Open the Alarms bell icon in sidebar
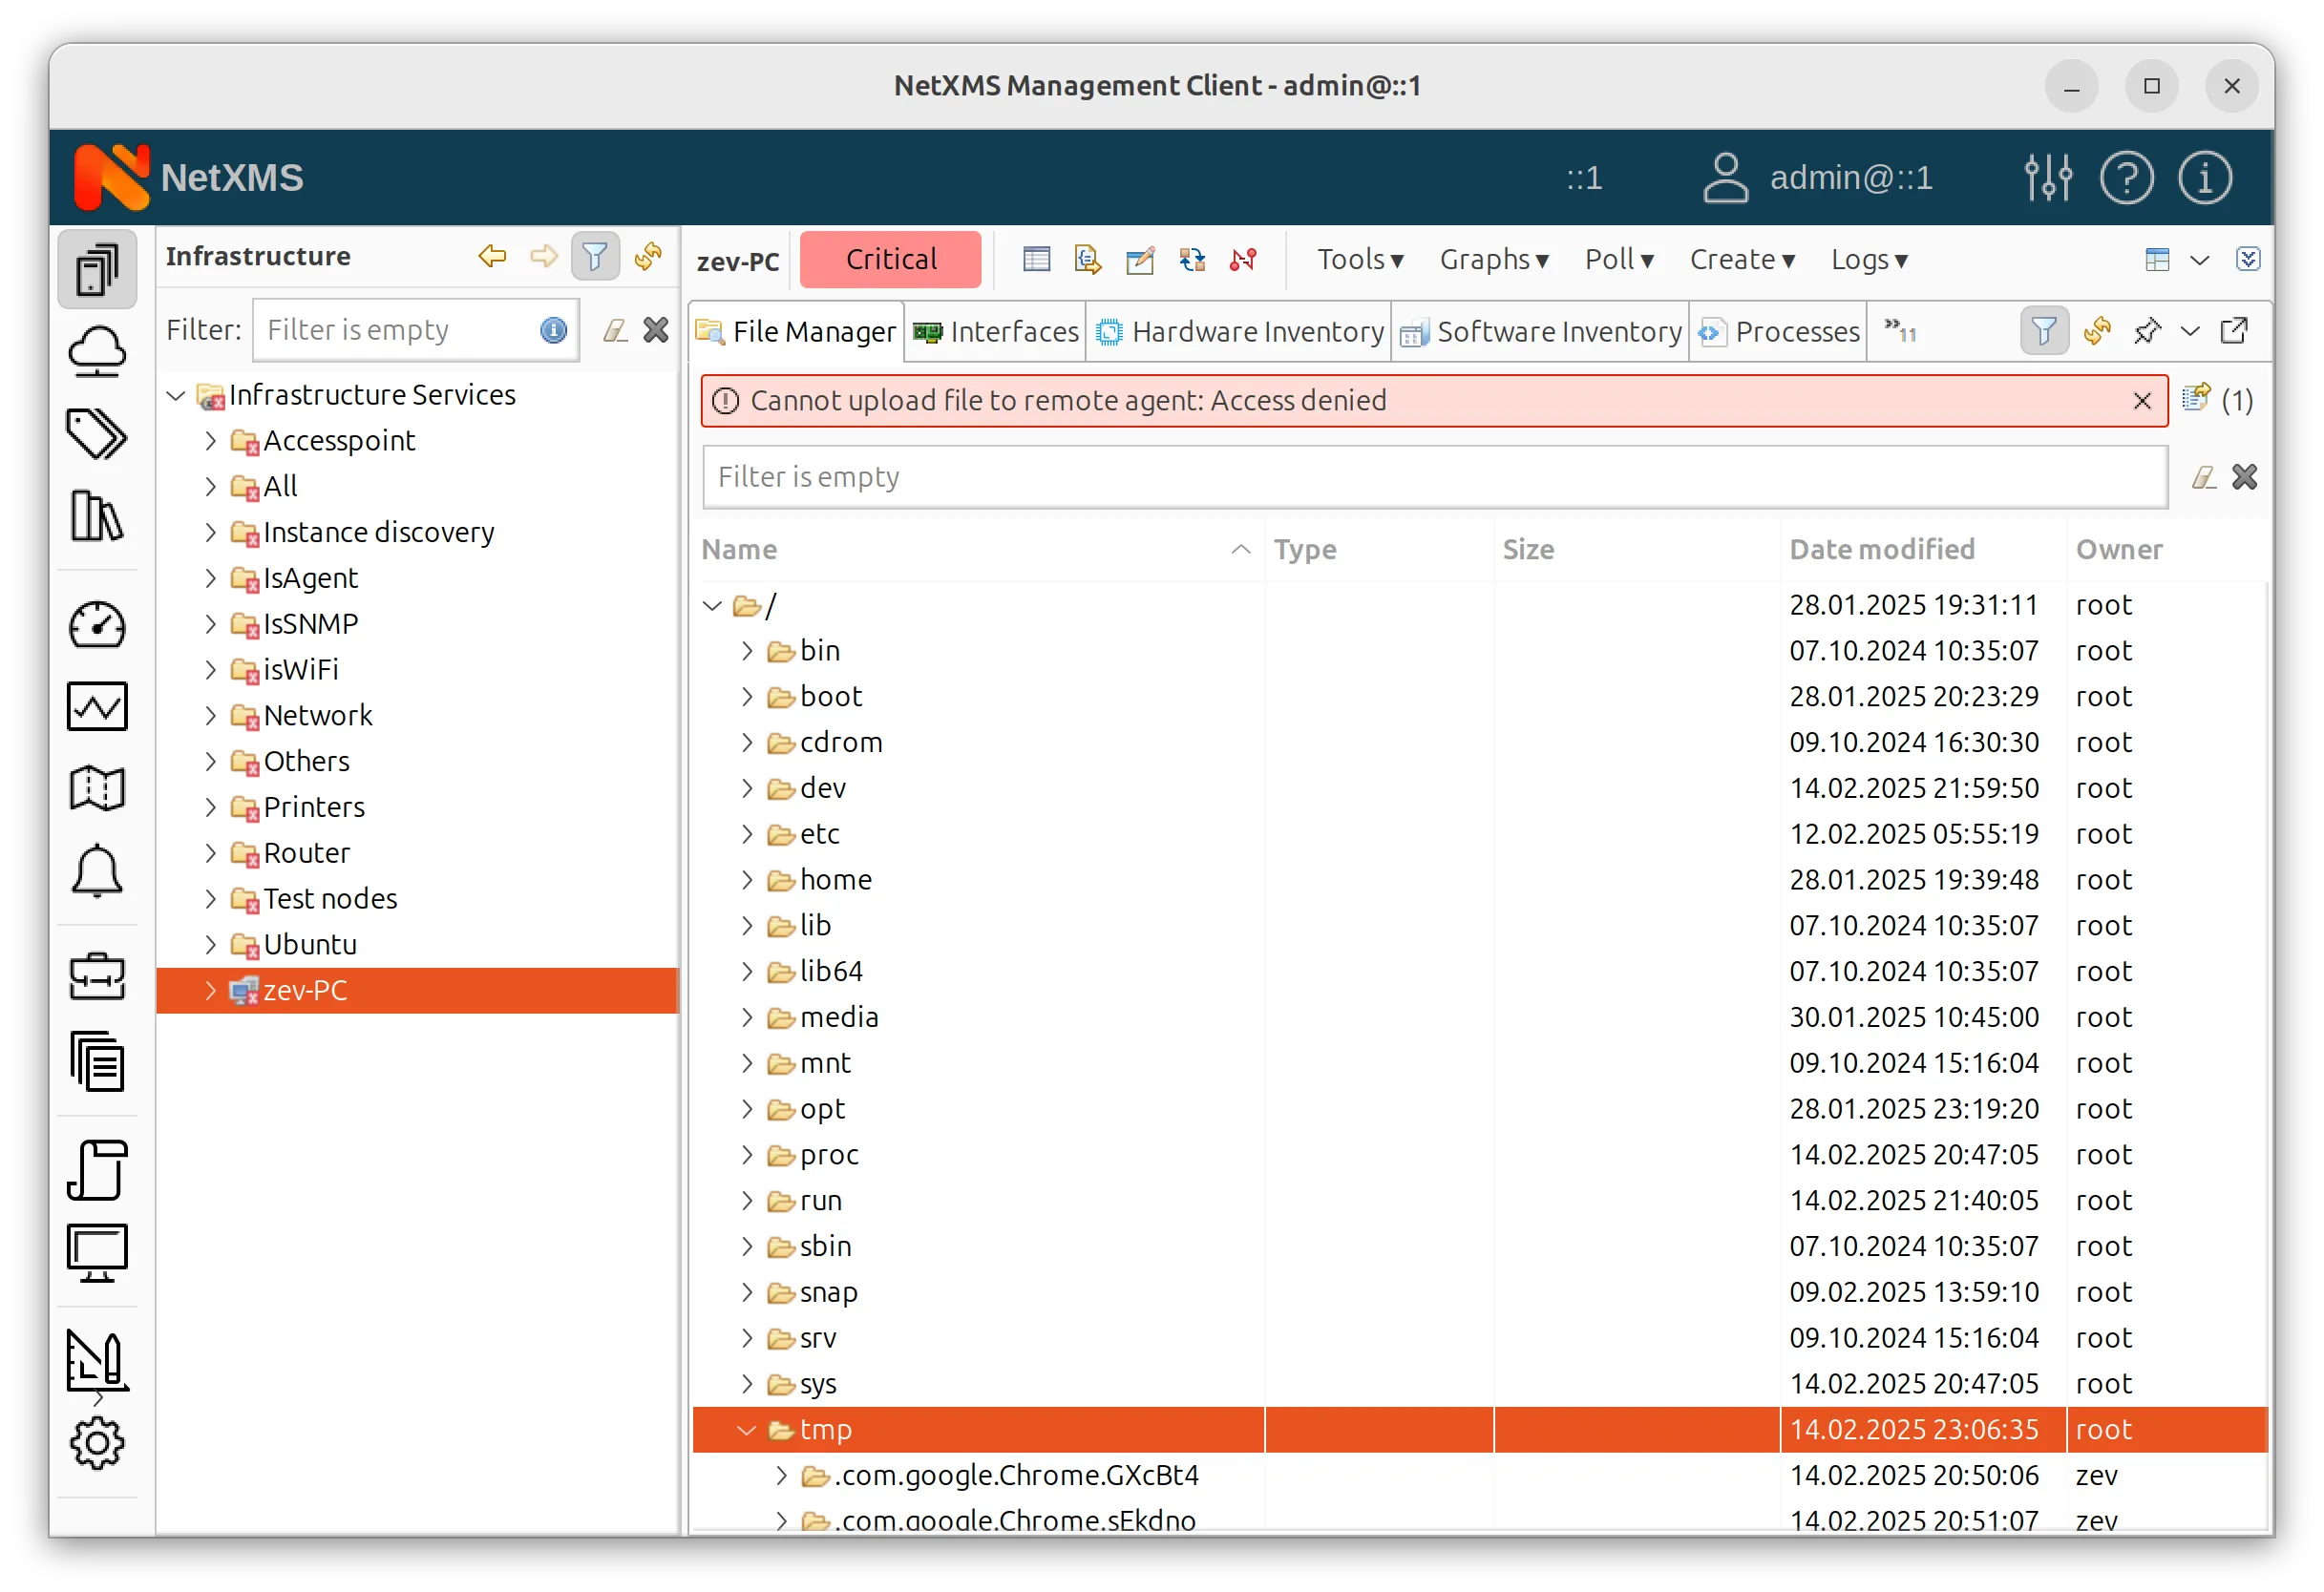 point(97,871)
